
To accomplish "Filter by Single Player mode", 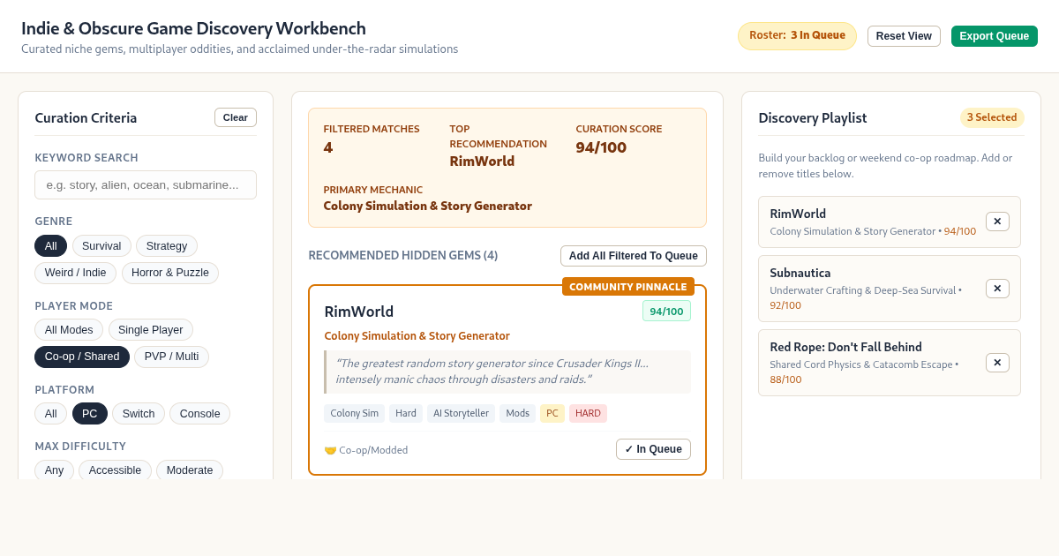I will 151,330.
